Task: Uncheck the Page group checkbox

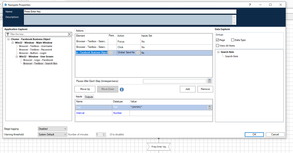Action: coord(218,40)
